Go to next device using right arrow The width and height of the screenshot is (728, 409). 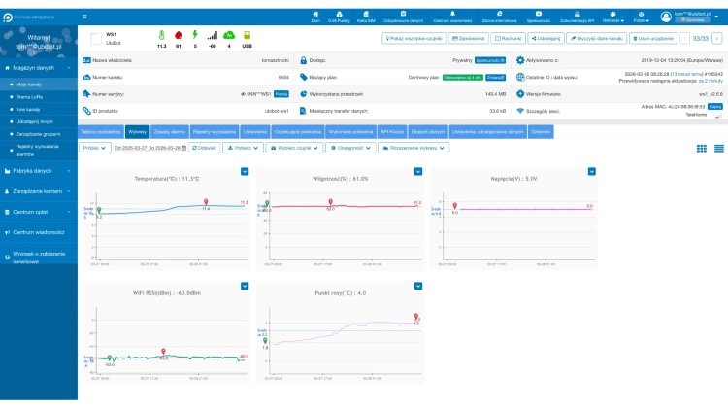point(716,38)
